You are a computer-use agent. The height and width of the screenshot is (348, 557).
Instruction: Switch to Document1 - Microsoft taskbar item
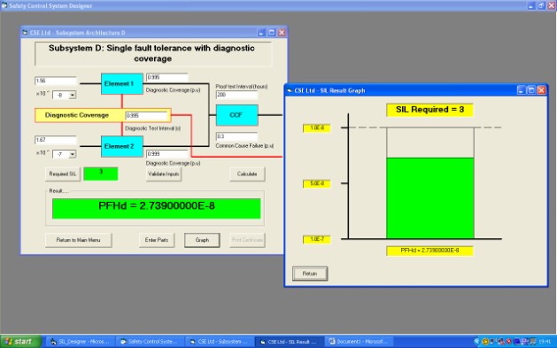coord(360,342)
